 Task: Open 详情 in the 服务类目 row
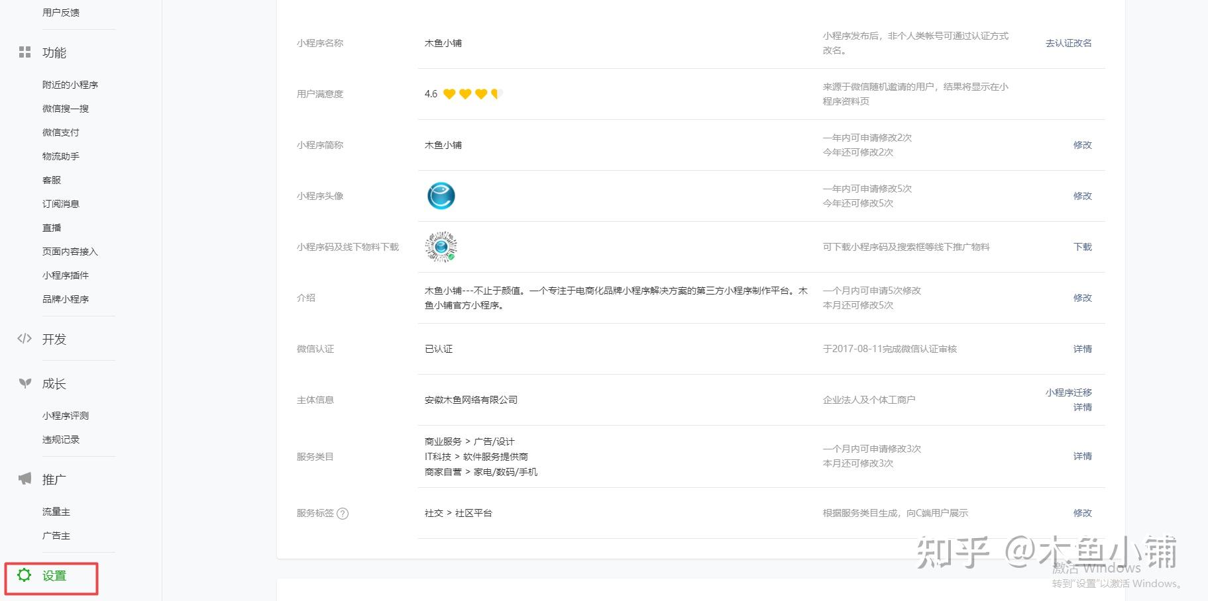pos(1083,456)
